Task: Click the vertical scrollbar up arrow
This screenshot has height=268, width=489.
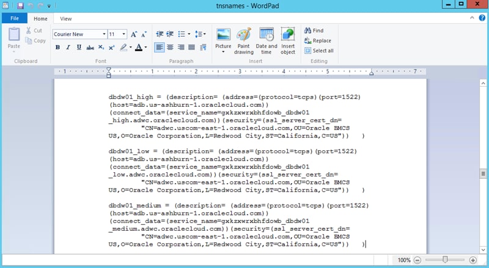Action: pyautogui.click(x=483, y=83)
